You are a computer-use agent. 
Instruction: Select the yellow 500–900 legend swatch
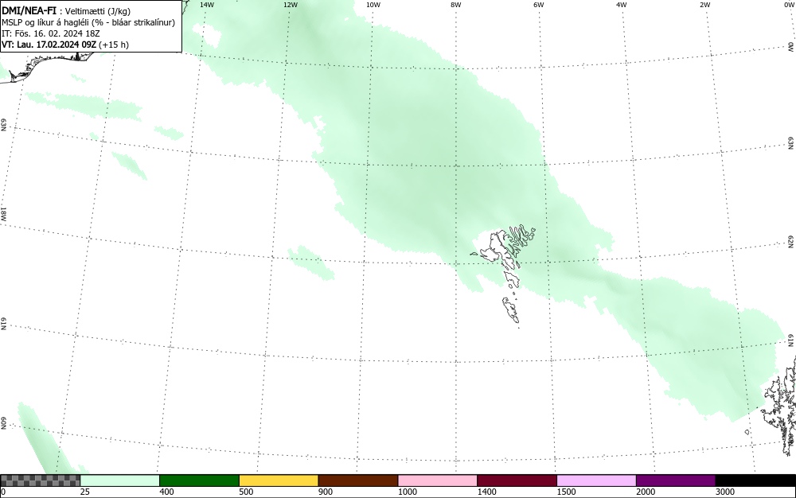279,480
